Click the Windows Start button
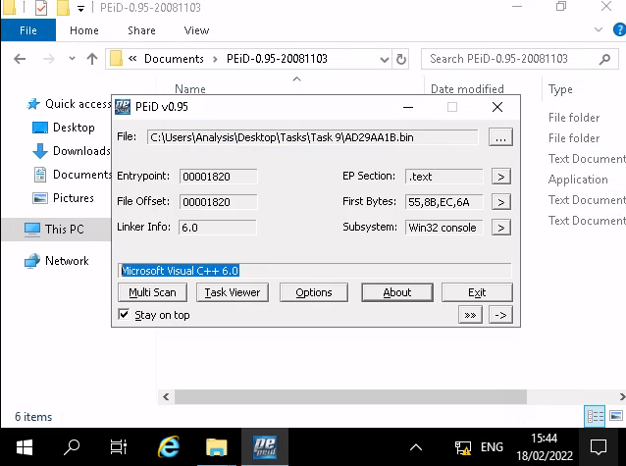This screenshot has width=626, height=466. (x=25, y=447)
